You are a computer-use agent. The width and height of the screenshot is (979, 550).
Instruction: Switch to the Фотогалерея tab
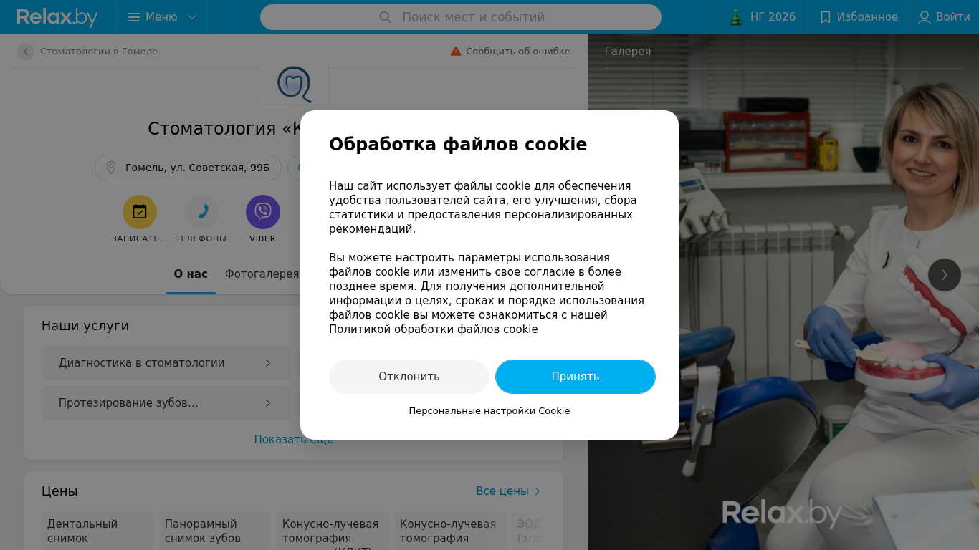click(x=262, y=274)
